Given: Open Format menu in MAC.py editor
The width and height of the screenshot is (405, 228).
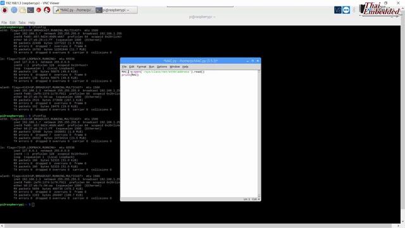Looking at the screenshot, I should (x=142, y=66).
